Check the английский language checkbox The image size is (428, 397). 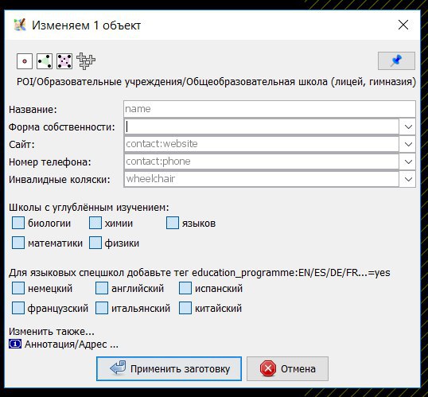tap(102, 288)
